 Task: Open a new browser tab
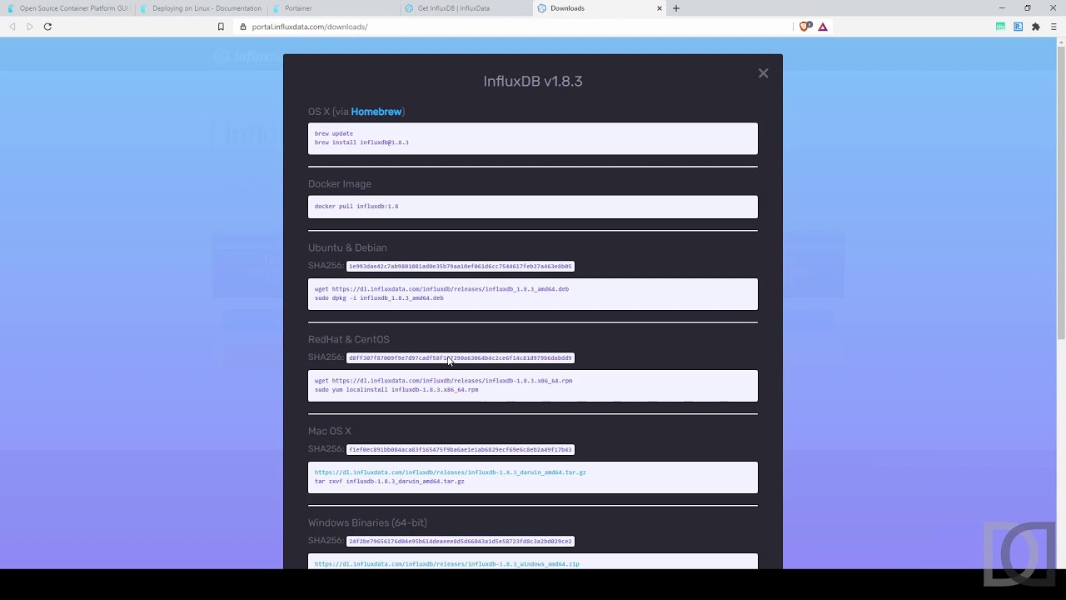click(676, 8)
